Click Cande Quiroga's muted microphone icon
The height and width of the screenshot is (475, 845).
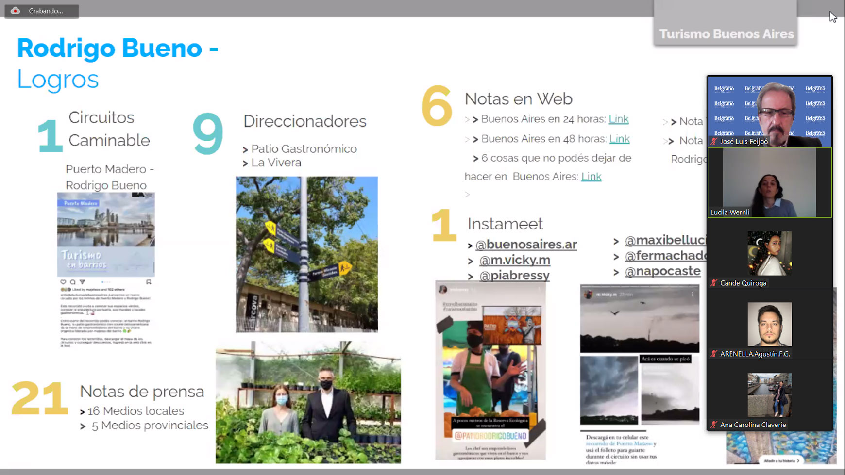pos(714,283)
